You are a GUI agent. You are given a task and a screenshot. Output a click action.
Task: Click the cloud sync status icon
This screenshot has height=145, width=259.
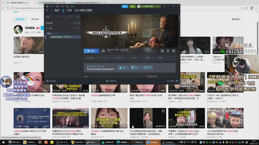[103, 51]
